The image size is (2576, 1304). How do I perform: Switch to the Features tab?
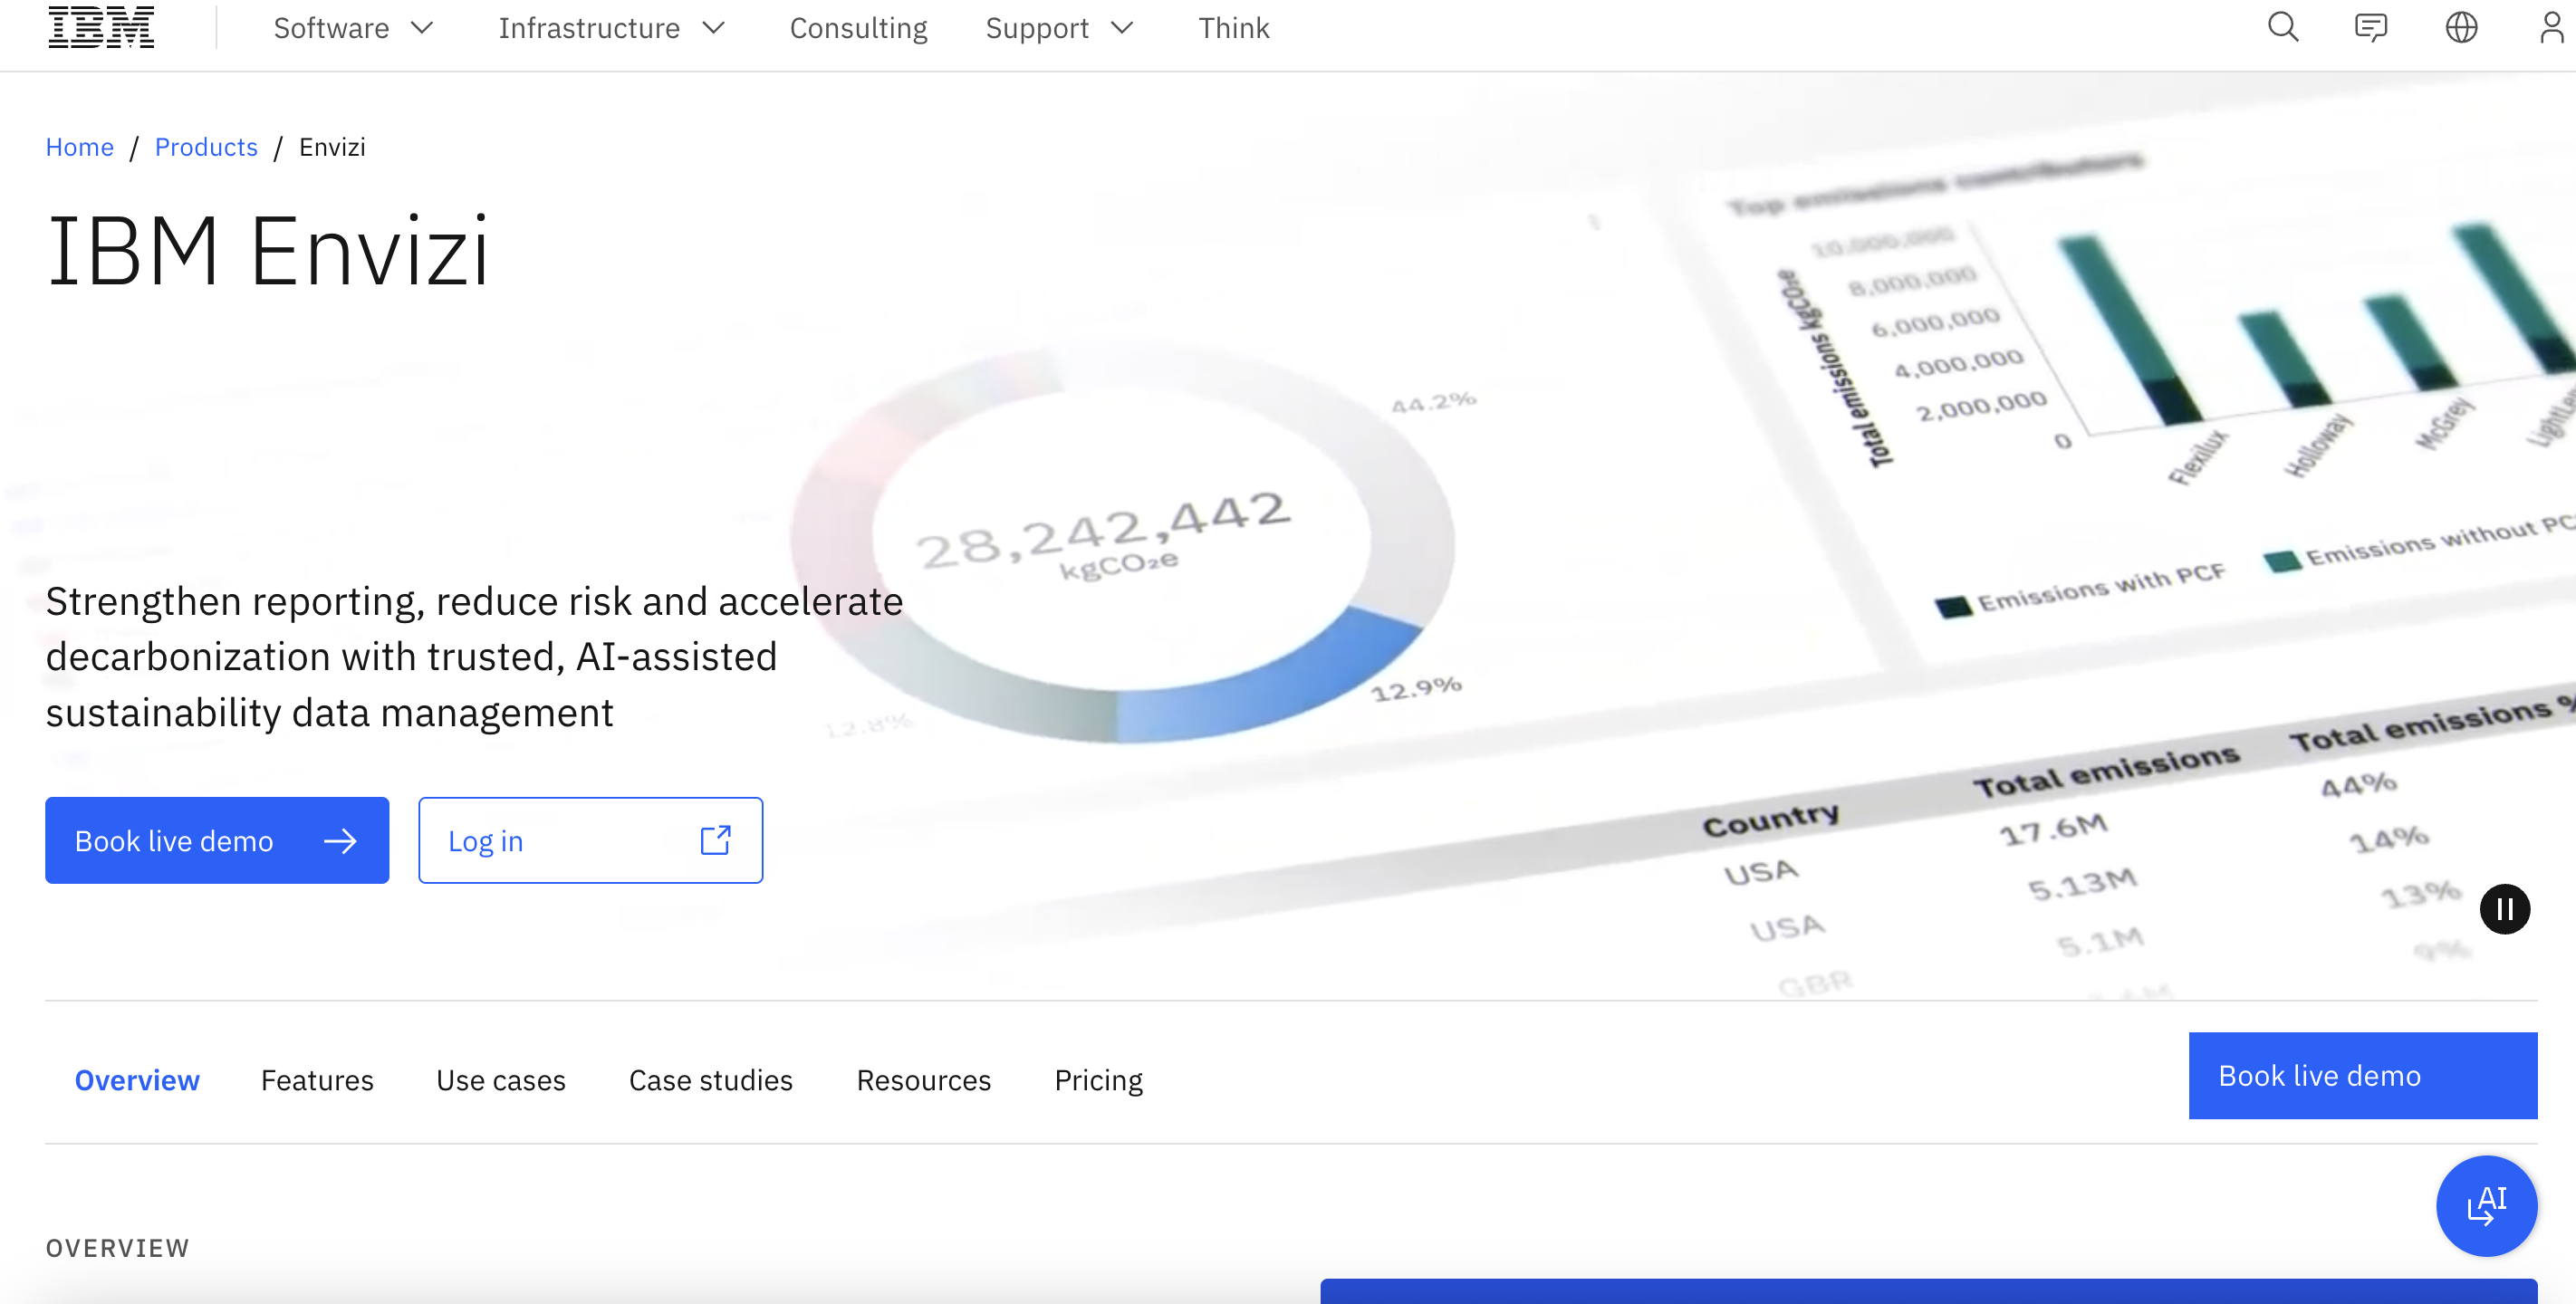pyautogui.click(x=317, y=1080)
